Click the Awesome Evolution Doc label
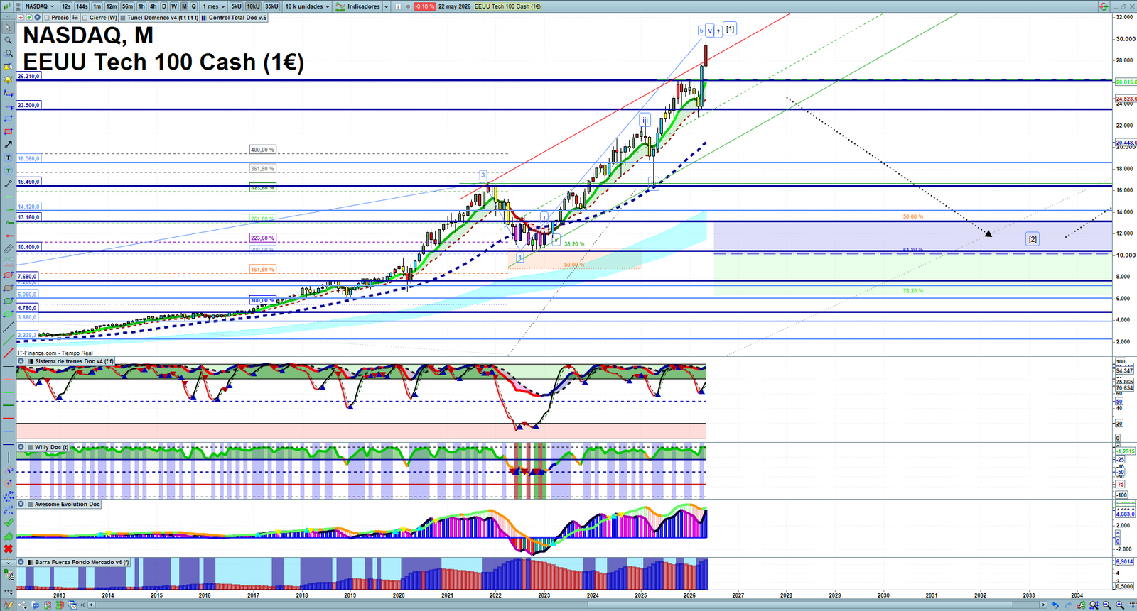This screenshot has height=611, width=1137. click(x=68, y=504)
